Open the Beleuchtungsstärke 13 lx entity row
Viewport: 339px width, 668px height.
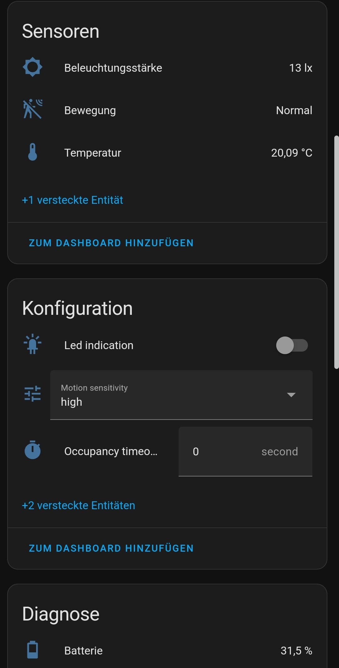click(167, 68)
